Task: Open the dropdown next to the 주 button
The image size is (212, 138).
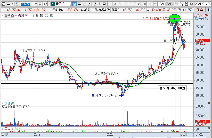Action: (12, 4)
